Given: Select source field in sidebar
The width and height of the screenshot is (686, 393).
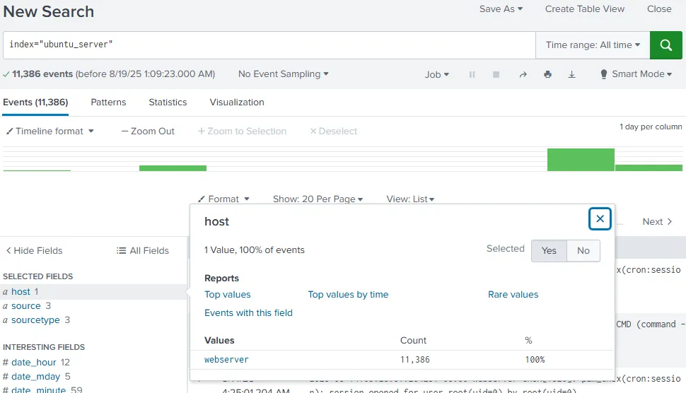Looking at the screenshot, I should coord(25,306).
